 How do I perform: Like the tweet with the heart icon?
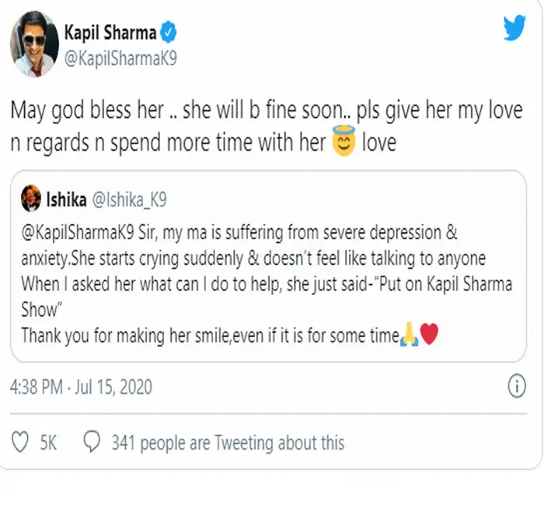click(x=20, y=443)
